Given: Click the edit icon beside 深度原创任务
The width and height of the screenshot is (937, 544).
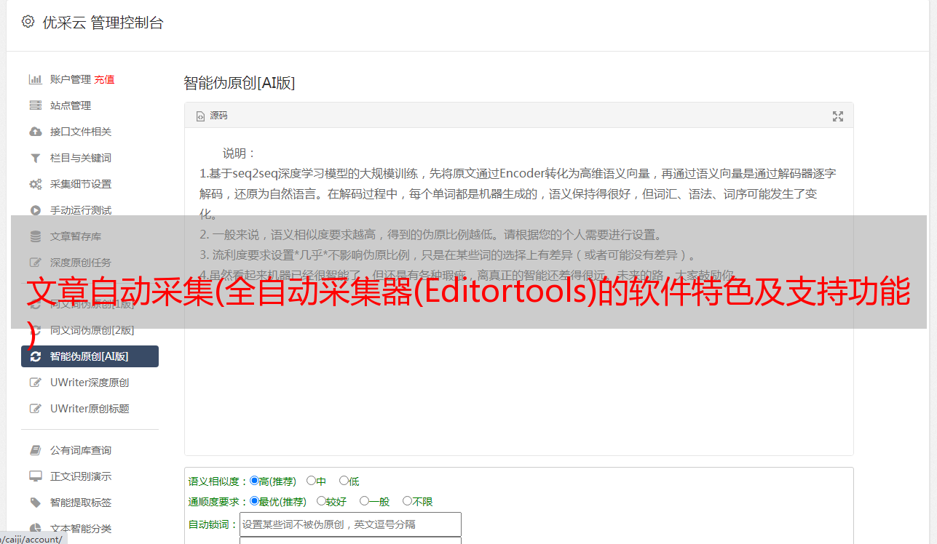Looking at the screenshot, I should tap(35, 263).
